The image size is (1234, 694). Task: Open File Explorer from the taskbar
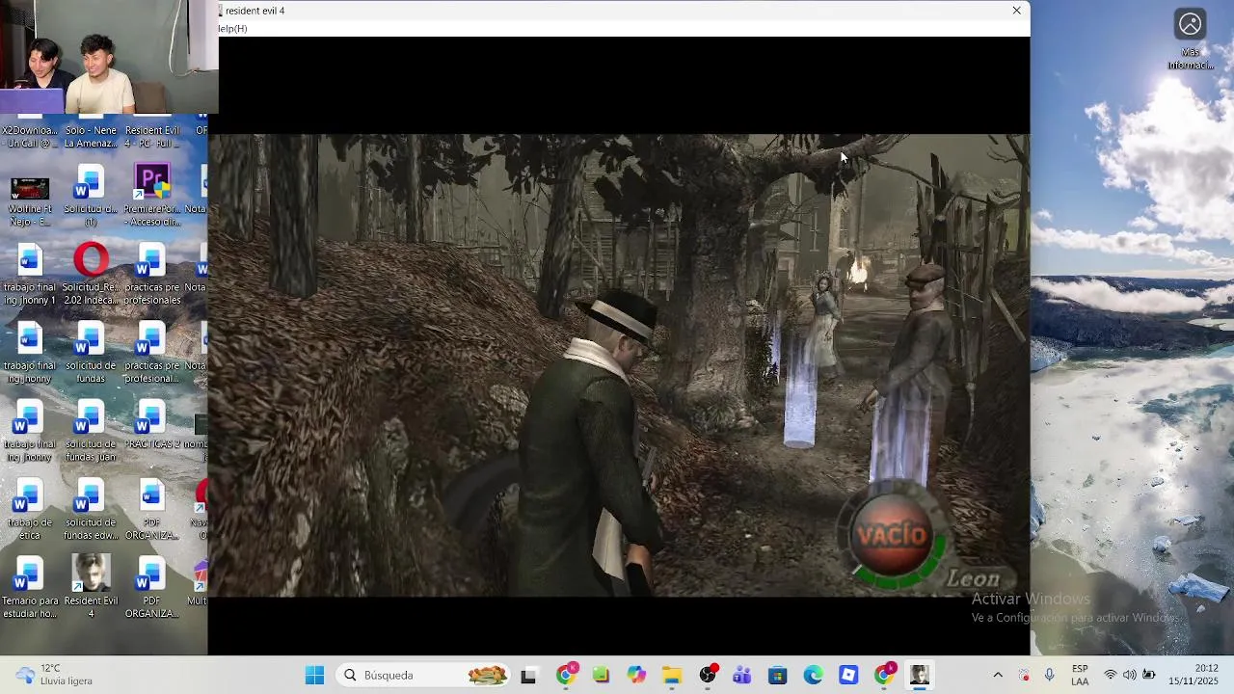(672, 676)
